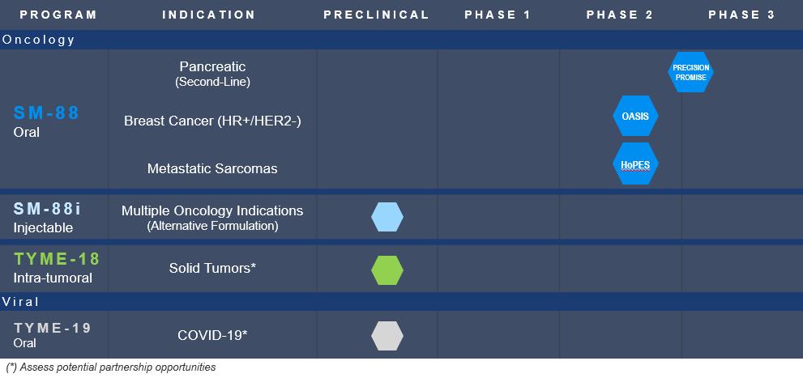The height and width of the screenshot is (378, 803).
Task: Select the PHASE 1 column header
Action: 498,15
